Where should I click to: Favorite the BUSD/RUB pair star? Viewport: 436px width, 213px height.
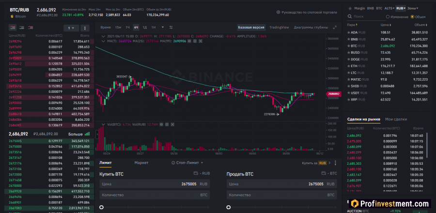(349, 53)
